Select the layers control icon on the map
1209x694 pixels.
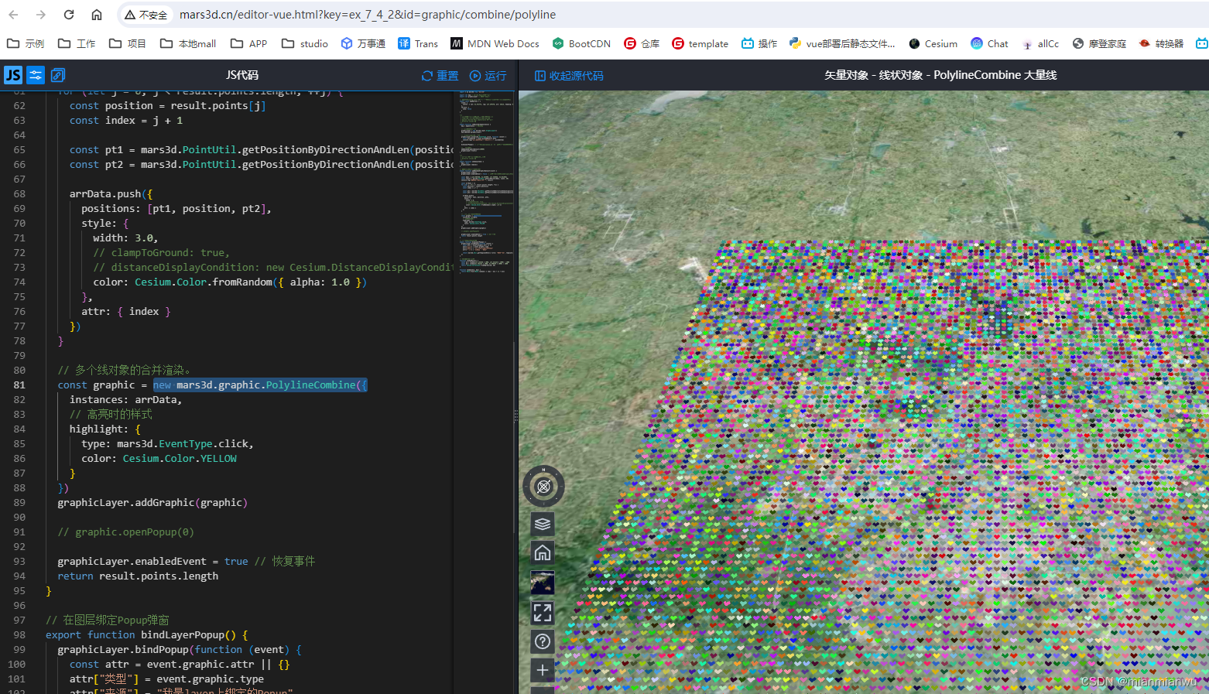point(542,524)
